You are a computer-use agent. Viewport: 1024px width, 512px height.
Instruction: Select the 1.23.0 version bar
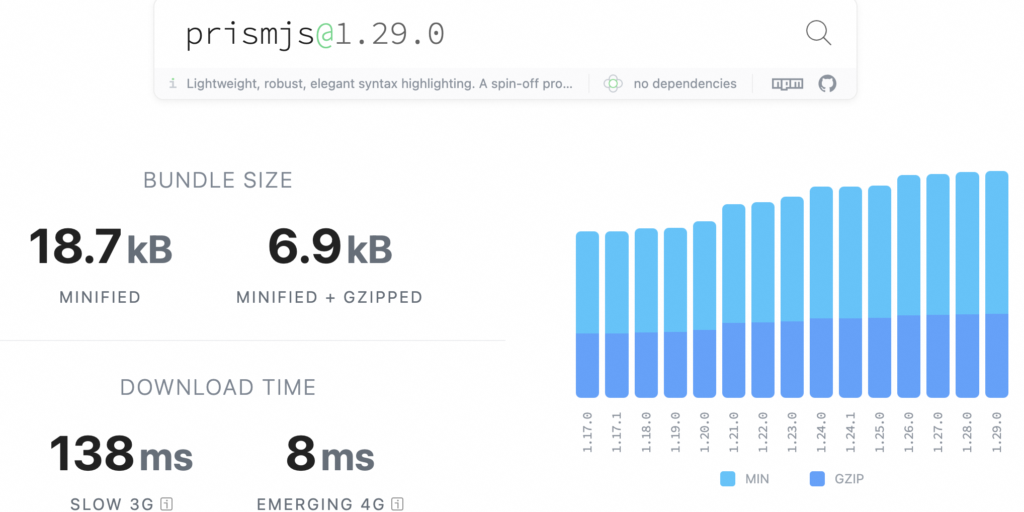click(792, 297)
